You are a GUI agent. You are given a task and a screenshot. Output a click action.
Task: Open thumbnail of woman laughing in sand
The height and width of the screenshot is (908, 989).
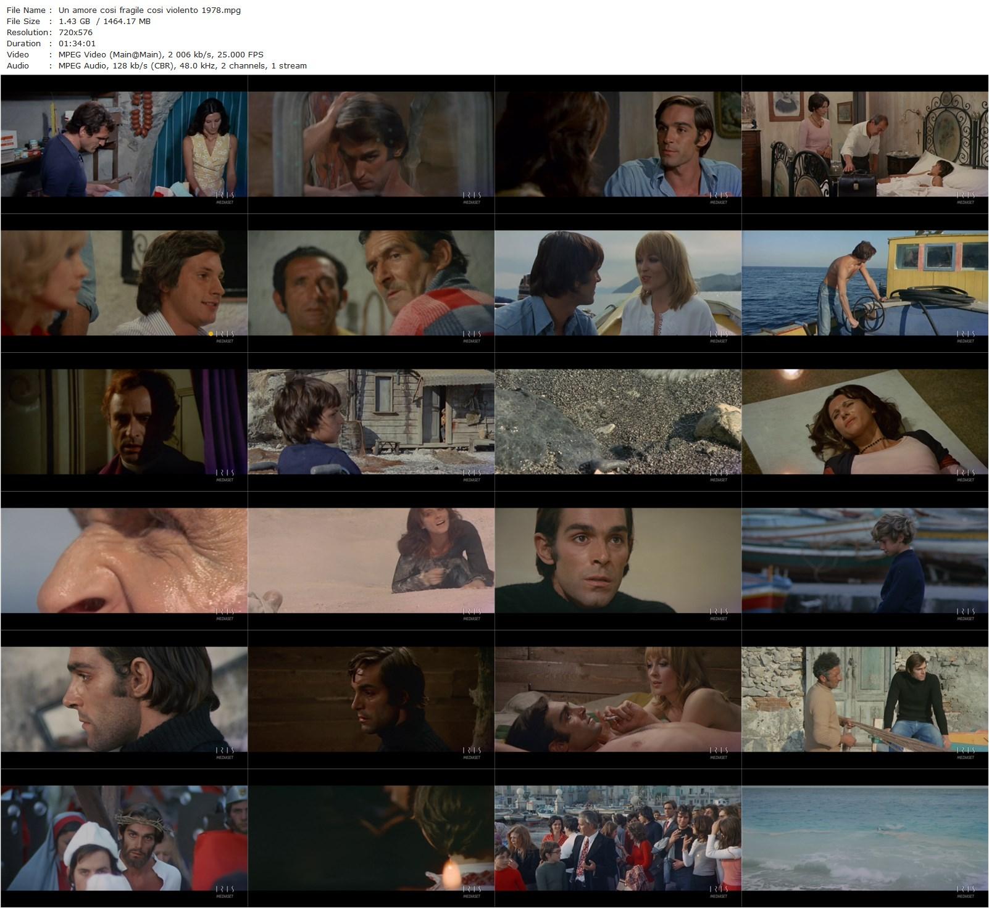pos(371,561)
